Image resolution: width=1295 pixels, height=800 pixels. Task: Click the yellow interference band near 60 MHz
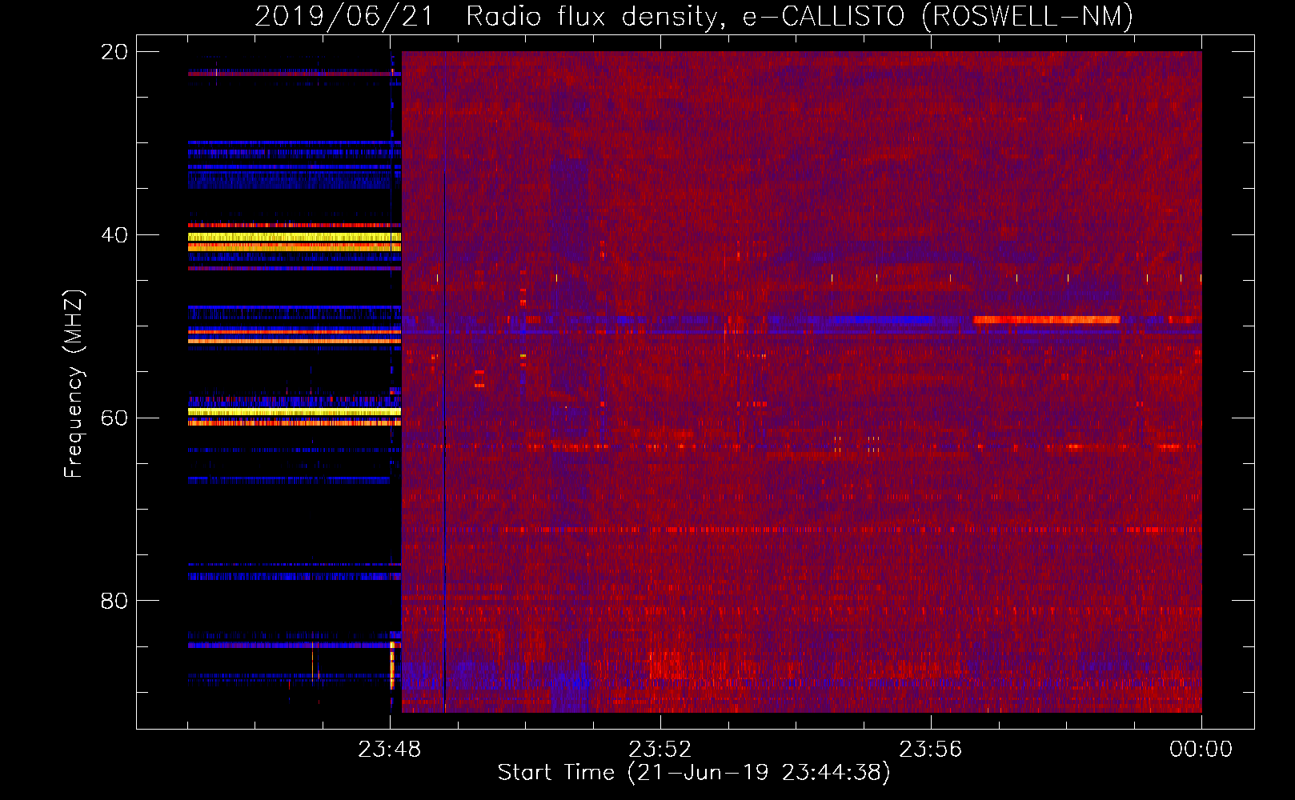[x=295, y=412]
